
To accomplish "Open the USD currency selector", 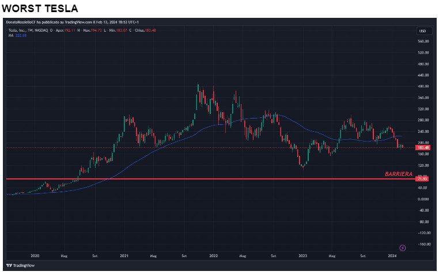I will (423, 30).
